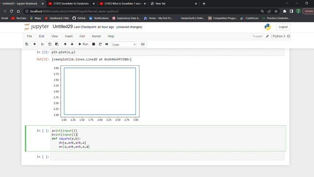Open the LinkedIn Notifications bookmark
This screenshot has height=177, width=314.
coord(99,18)
